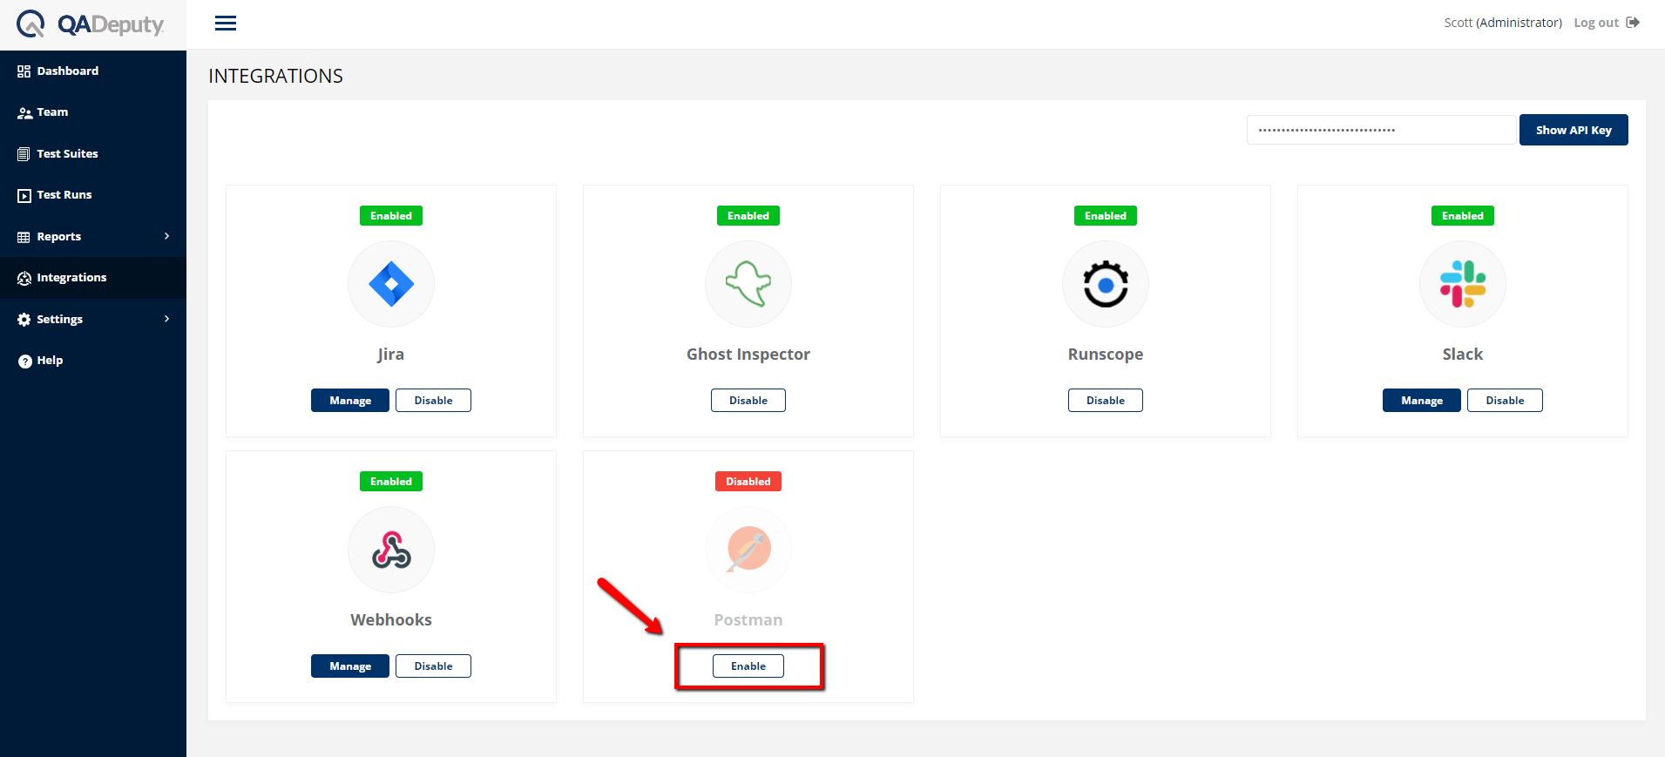Manage the Jira integration
The width and height of the screenshot is (1665, 757).
(350, 401)
